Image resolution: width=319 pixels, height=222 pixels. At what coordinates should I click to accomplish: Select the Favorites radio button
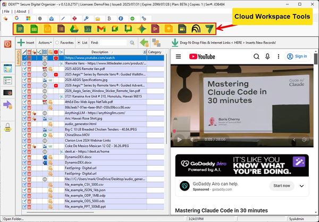pyautogui.click(x=58, y=43)
